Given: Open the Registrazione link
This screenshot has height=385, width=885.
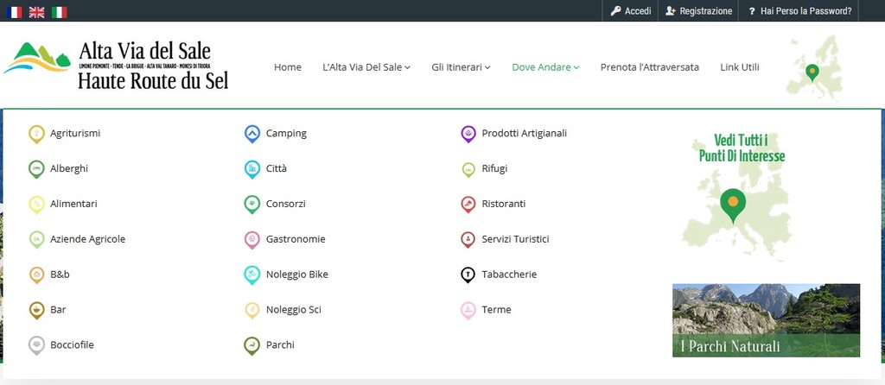Looking at the screenshot, I should pos(698,11).
